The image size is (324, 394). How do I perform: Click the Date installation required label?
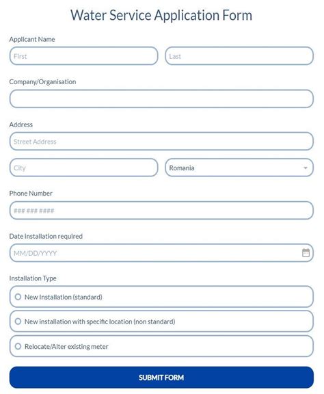click(x=46, y=236)
